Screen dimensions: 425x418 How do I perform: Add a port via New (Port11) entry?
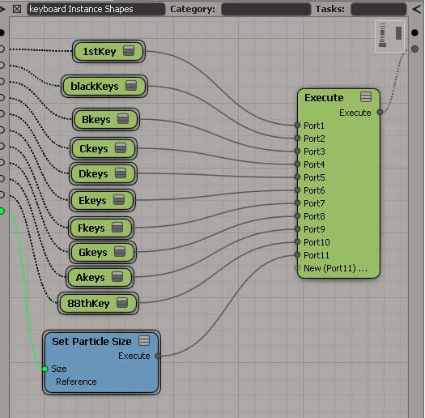[x=335, y=268]
